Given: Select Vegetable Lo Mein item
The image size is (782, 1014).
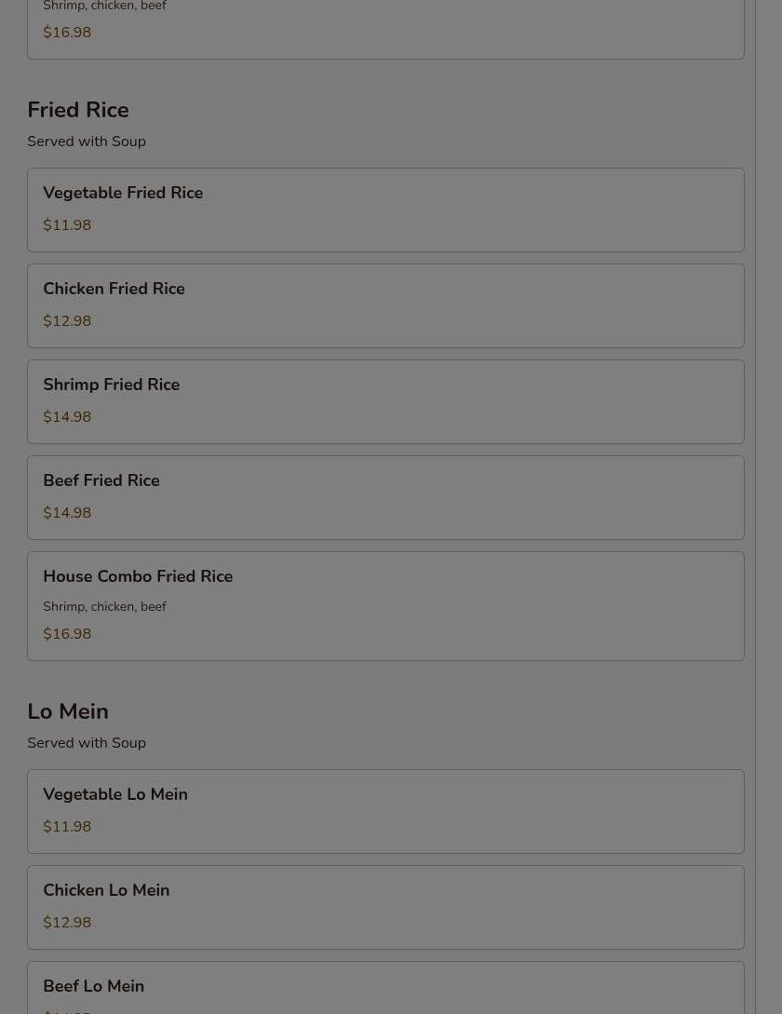Looking at the screenshot, I should tap(385, 810).
